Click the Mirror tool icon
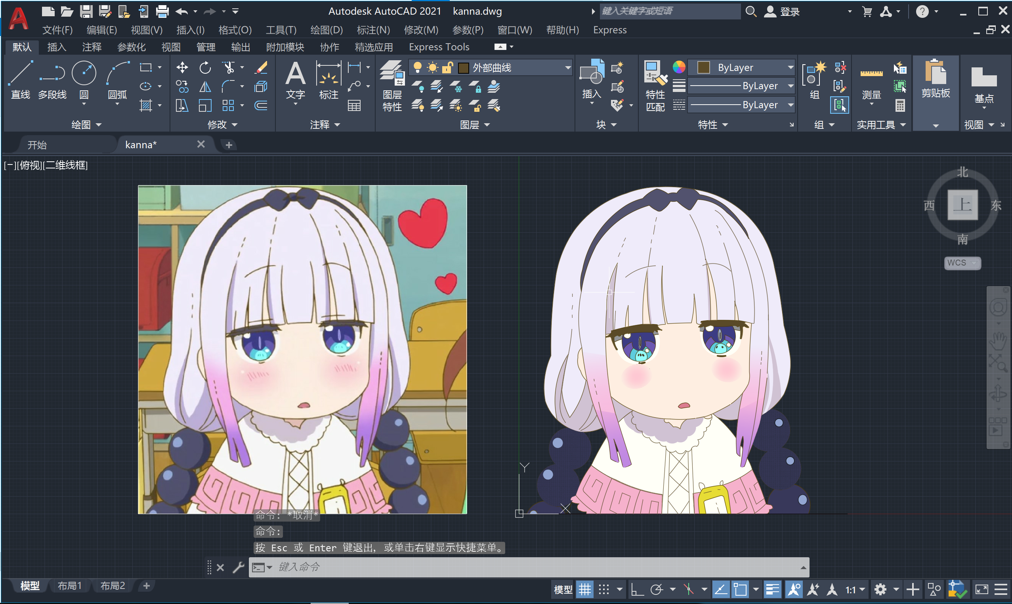 [x=205, y=86]
